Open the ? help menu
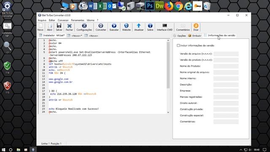Image resolution: width=270 pixels, height=152 pixels. [97, 20]
